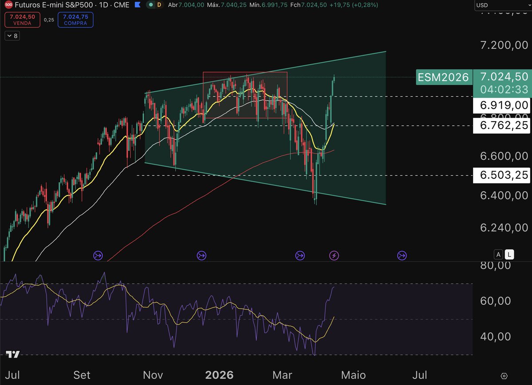Open the September contract rollover marker

tap(98, 255)
